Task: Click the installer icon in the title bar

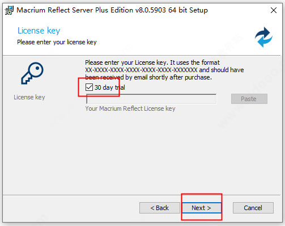Action: click(9, 10)
